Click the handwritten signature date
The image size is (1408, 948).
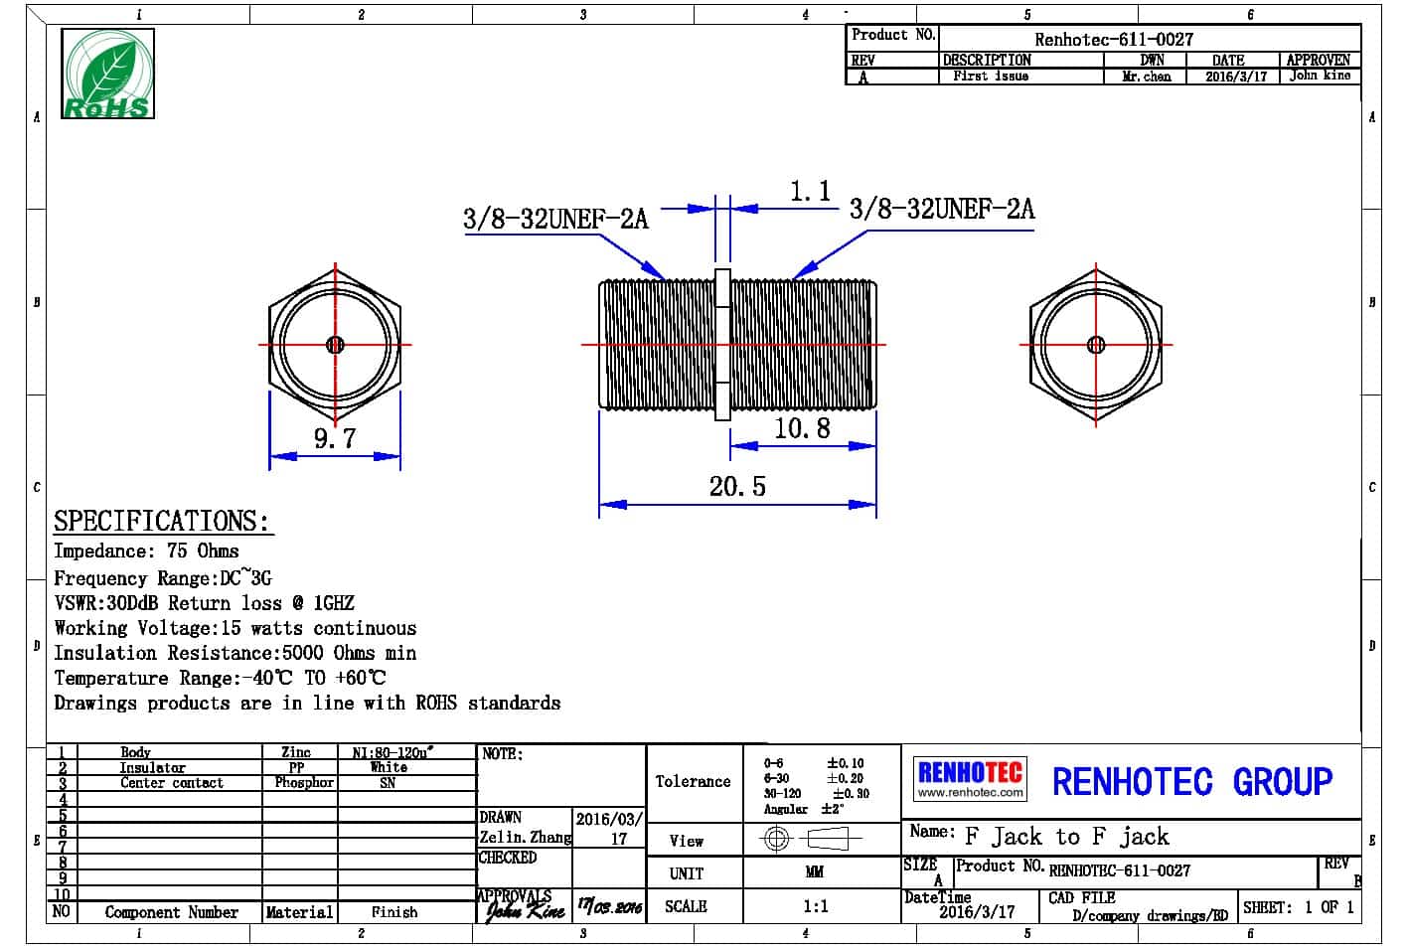click(610, 907)
